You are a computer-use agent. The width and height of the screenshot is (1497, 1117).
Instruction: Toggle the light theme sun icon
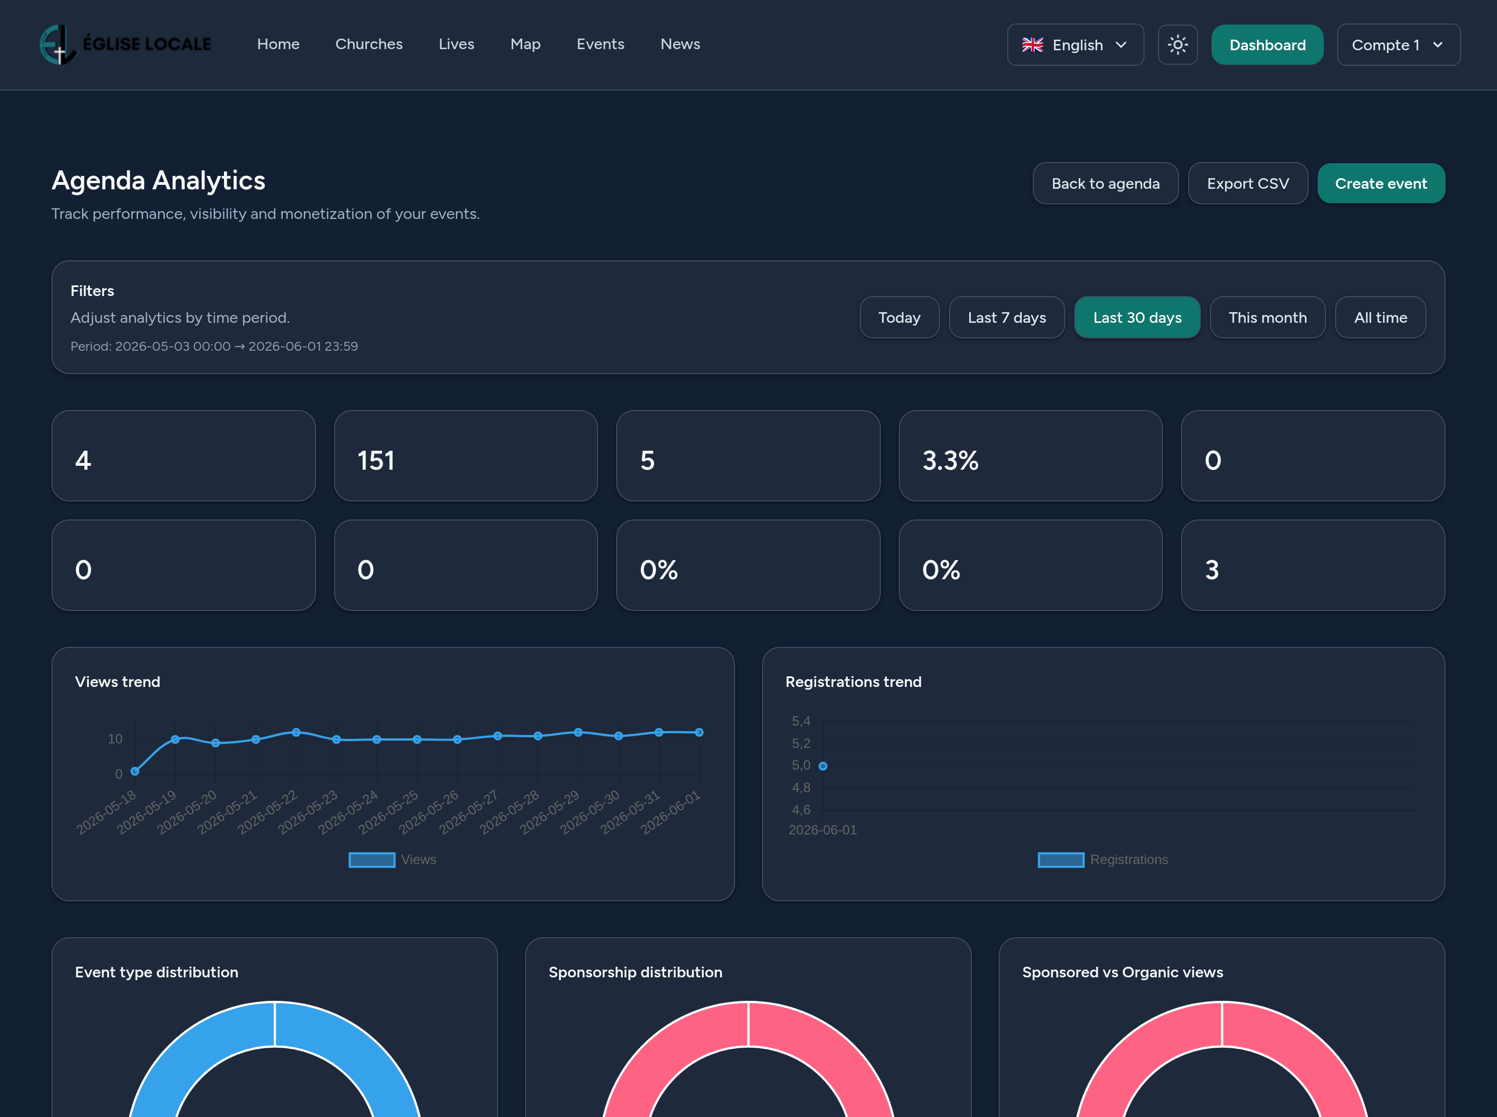click(x=1177, y=45)
